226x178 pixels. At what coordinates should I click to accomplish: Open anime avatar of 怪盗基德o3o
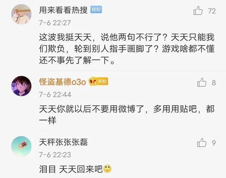(21, 86)
